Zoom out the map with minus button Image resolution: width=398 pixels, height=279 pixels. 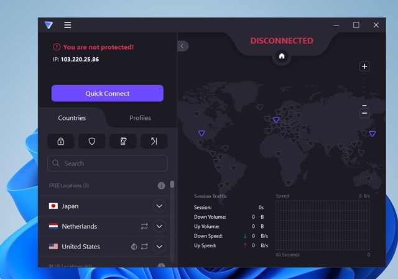pyautogui.click(x=364, y=113)
